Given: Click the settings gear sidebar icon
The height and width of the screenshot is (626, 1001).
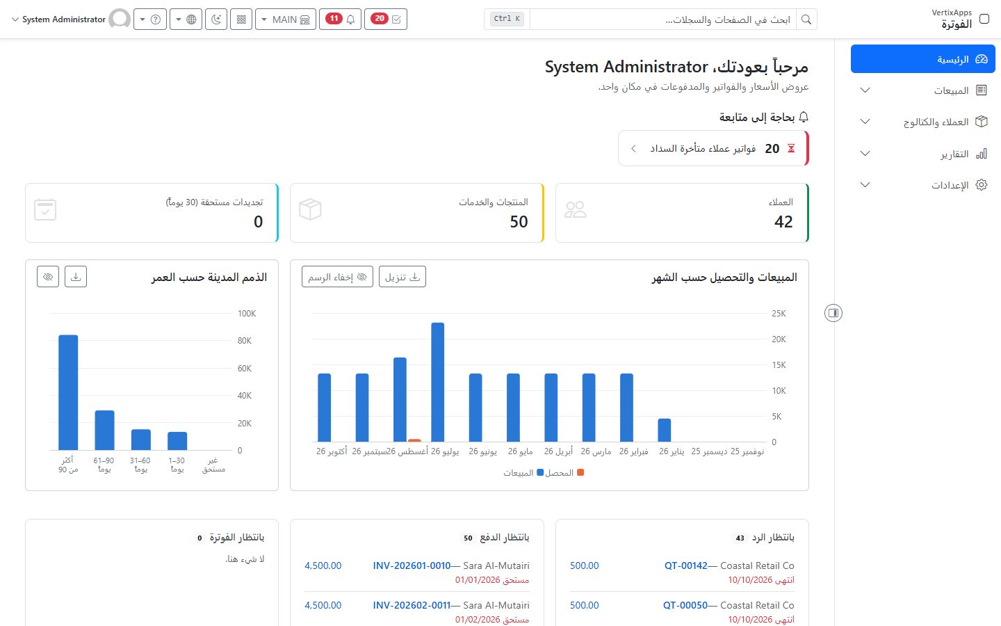Looking at the screenshot, I should pyautogui.click(x=982, y=185).
